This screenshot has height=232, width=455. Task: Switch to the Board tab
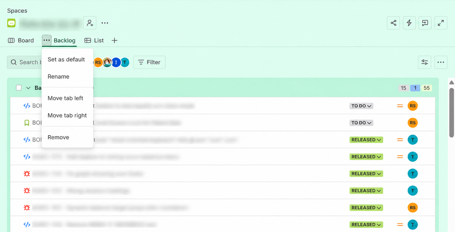point(21,40)
